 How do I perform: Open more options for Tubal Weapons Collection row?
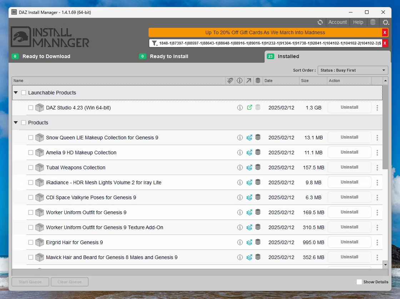[377, 167]
